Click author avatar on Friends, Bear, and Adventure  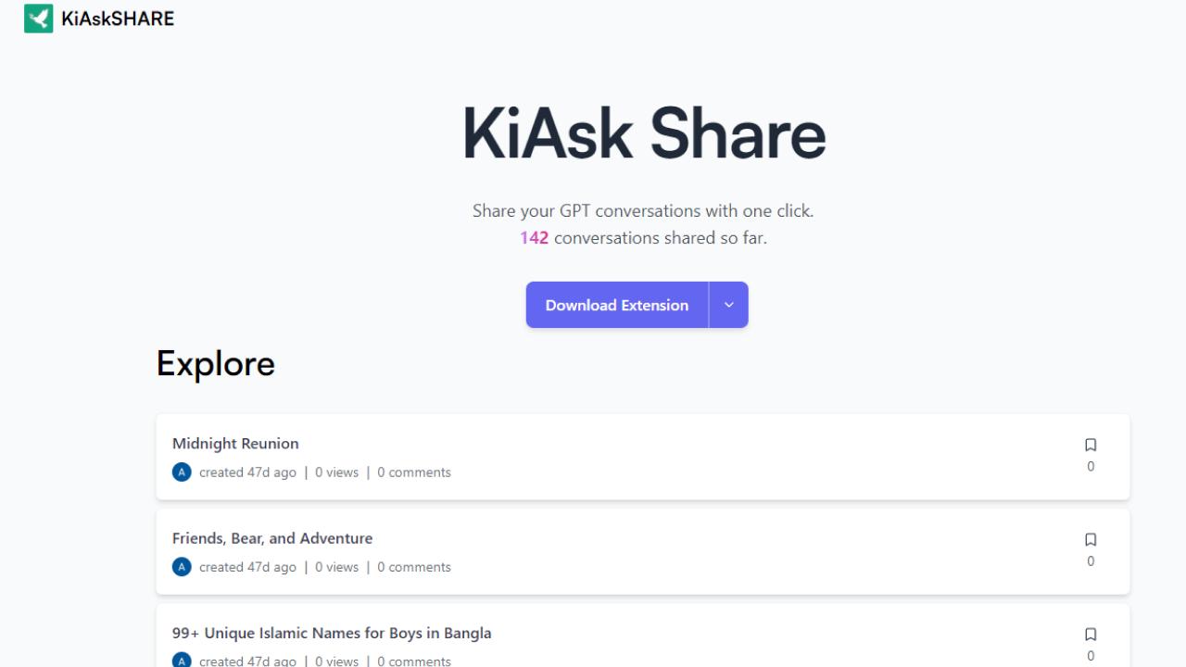[182, 567]
